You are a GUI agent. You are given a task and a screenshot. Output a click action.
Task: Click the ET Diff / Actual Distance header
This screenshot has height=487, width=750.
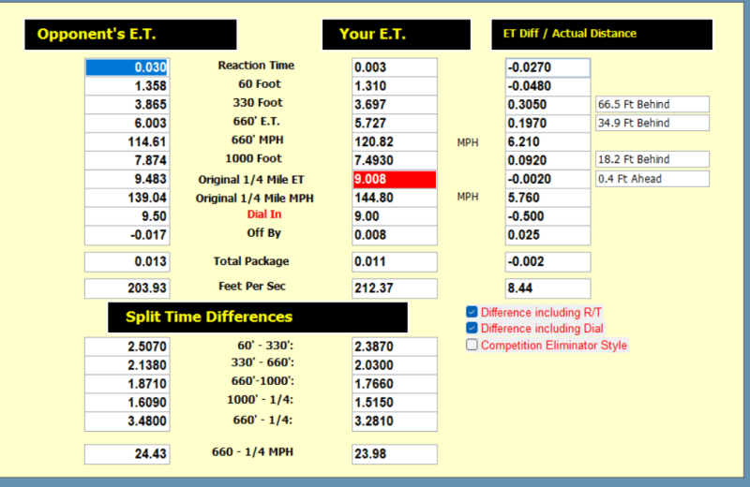(x=602, y=35)
